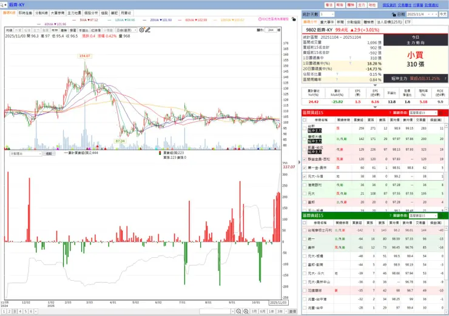Screen dimensions: 449x316
Task: Click the 9802 鈺齊-KY stock title
Action: point(319,30)
